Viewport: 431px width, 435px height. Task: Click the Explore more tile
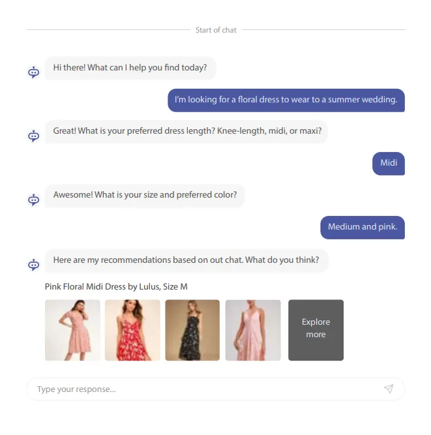316,330
